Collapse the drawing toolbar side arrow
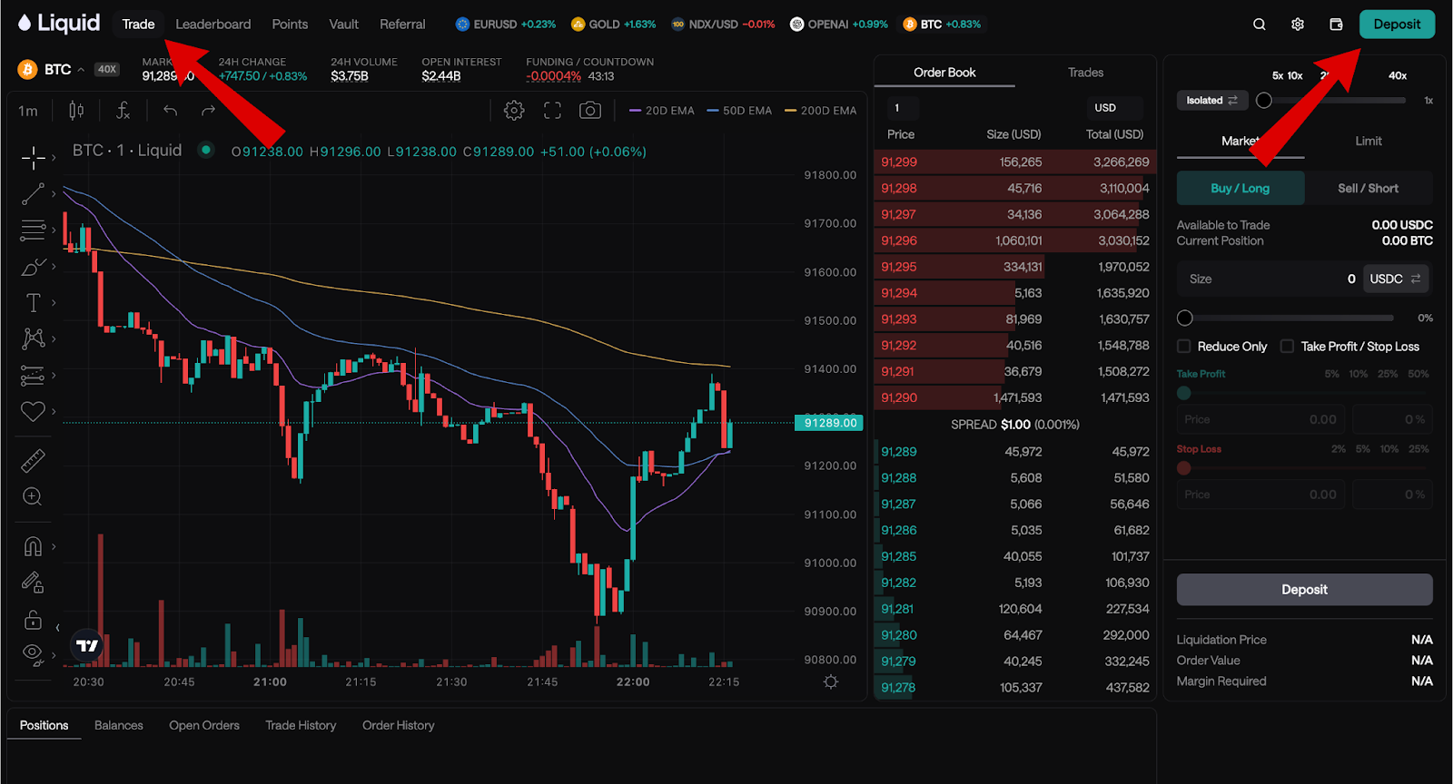 tap(58, 627)
